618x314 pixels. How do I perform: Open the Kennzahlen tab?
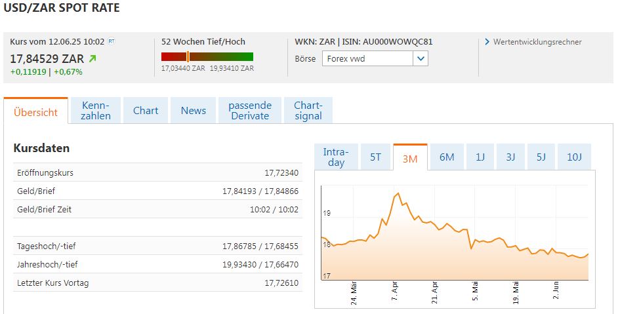click(x=96, y=110)
